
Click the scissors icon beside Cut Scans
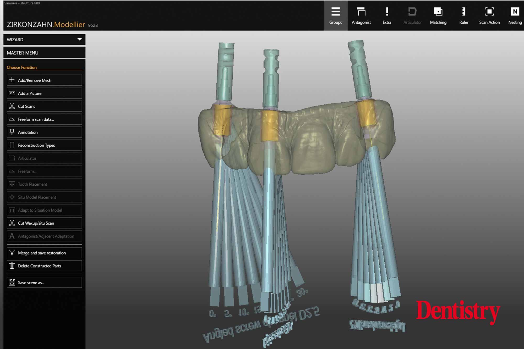[12, 106]
